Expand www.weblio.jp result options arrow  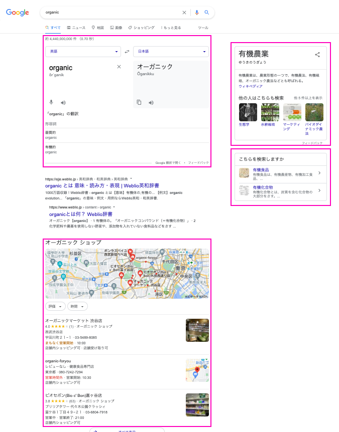pyautogui.click(x=114, y=207)
